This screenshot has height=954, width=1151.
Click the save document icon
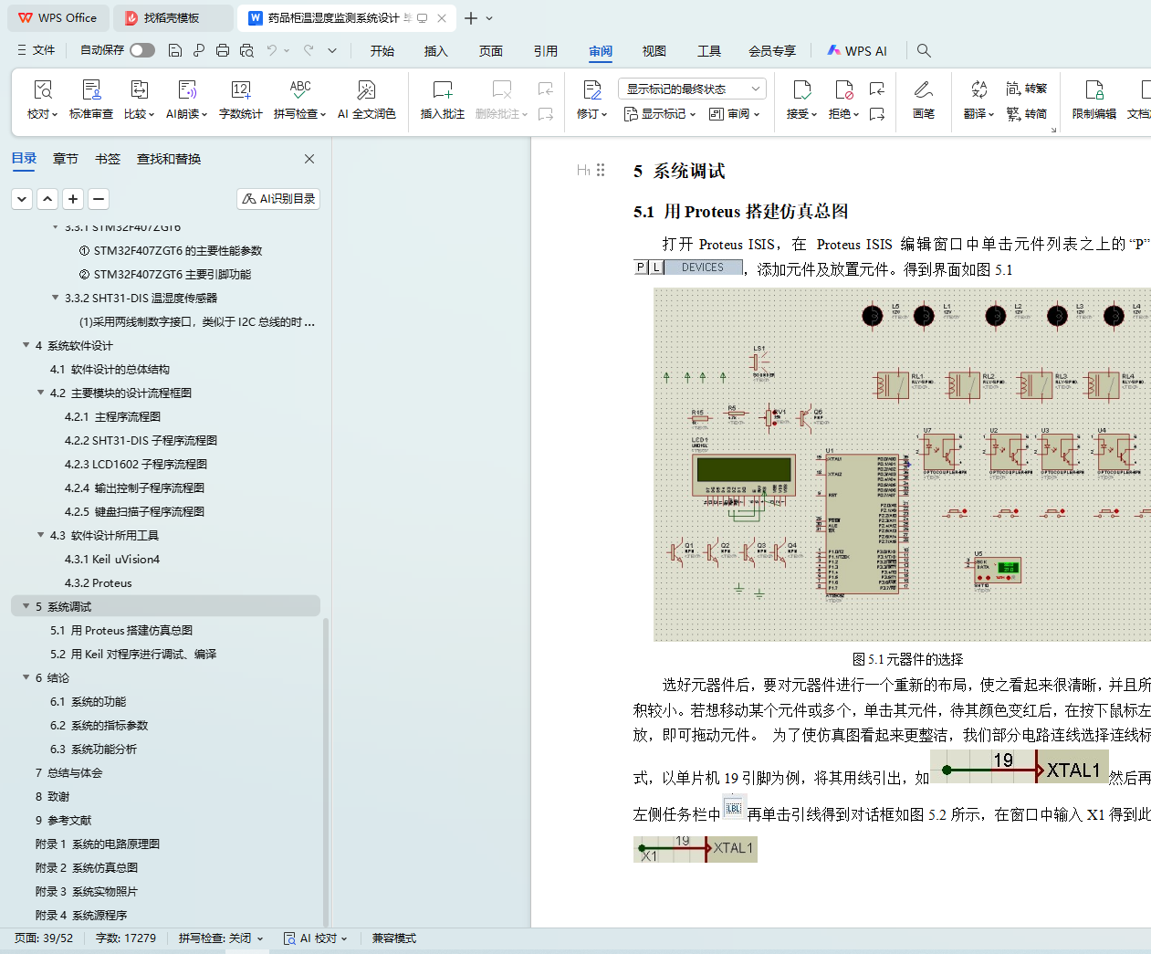click(x=175, y=50)
